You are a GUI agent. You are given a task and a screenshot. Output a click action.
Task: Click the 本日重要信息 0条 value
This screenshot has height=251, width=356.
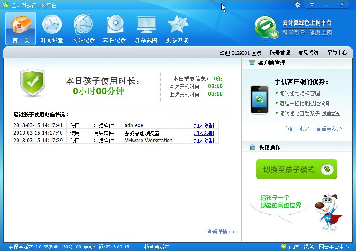[218, 79]
